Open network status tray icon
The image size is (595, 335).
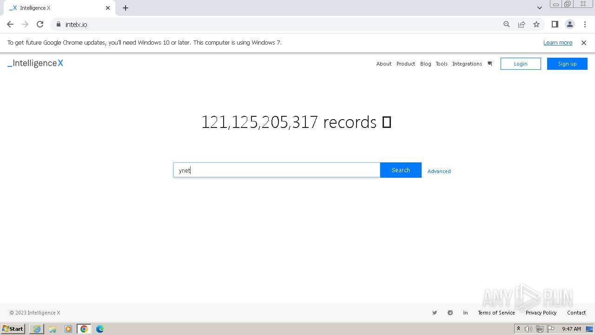coord(540,329)
